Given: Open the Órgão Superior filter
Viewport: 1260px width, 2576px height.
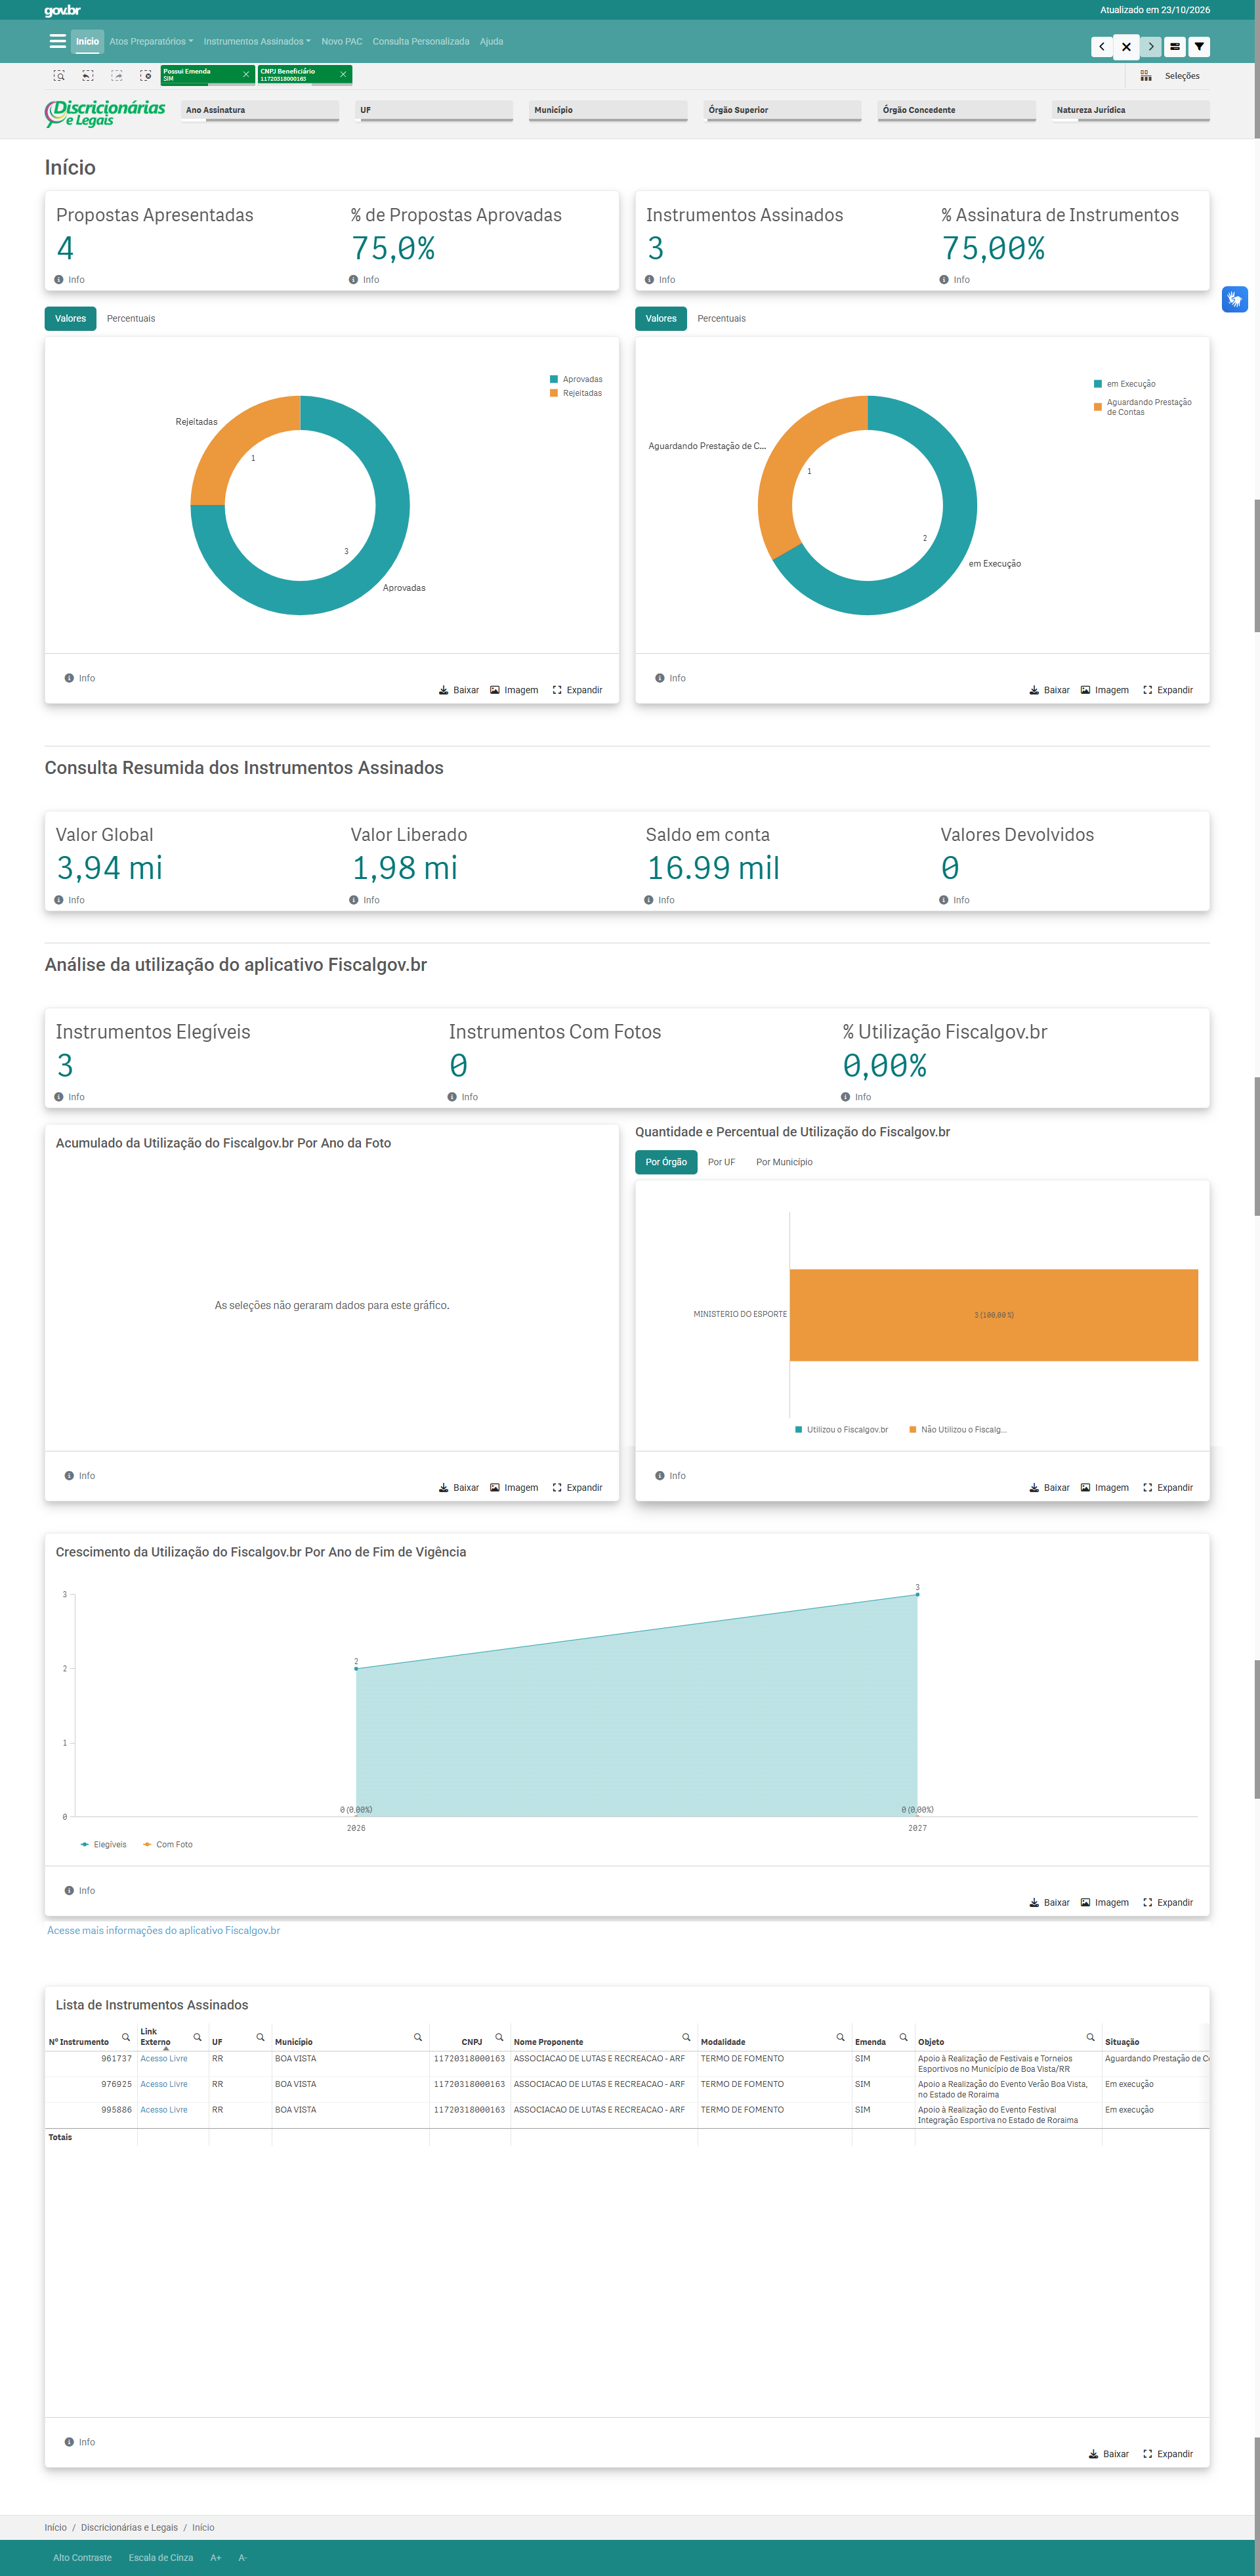Looking at the screenshot, I should click(783, 111).
